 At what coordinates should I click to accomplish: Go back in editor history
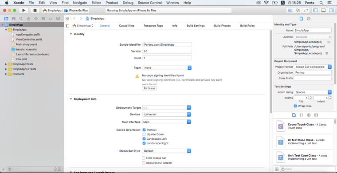click(x=74, y=19)
